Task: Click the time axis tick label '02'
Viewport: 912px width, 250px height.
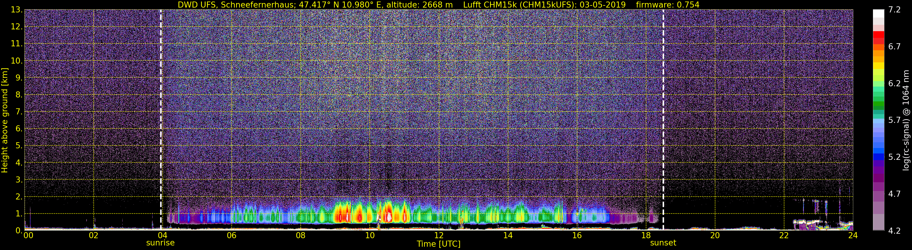Action: point(94,235)
